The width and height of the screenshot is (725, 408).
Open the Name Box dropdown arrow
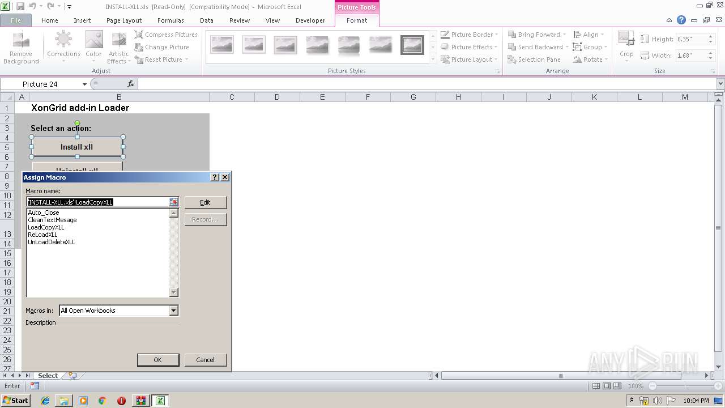point(84,84)
